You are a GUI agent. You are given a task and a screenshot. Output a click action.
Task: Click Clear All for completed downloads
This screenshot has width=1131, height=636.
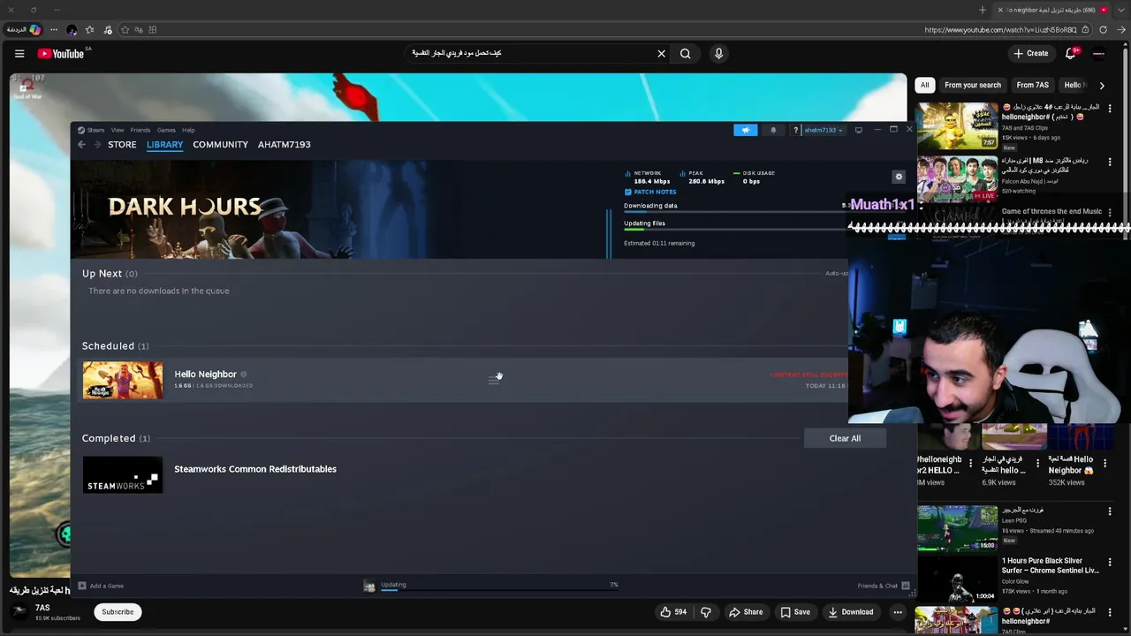[x=845, y=438]
